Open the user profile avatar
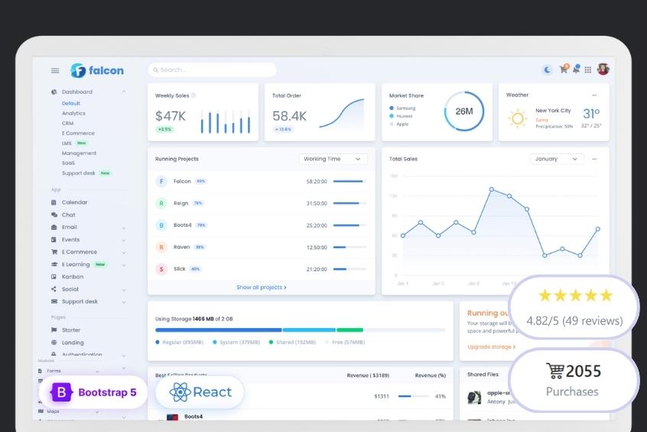Screen dimensions: 647x432 [x=603, y=69]
